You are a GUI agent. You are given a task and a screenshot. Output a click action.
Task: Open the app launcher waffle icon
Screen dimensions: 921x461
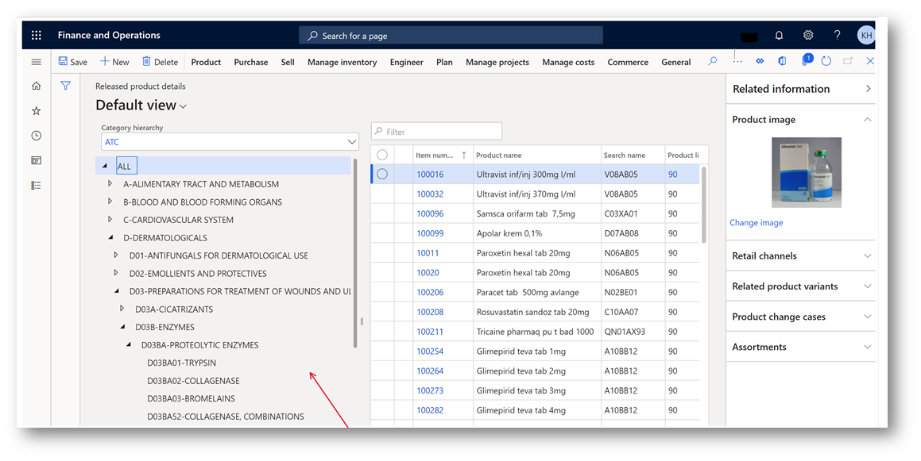point(37,36)
